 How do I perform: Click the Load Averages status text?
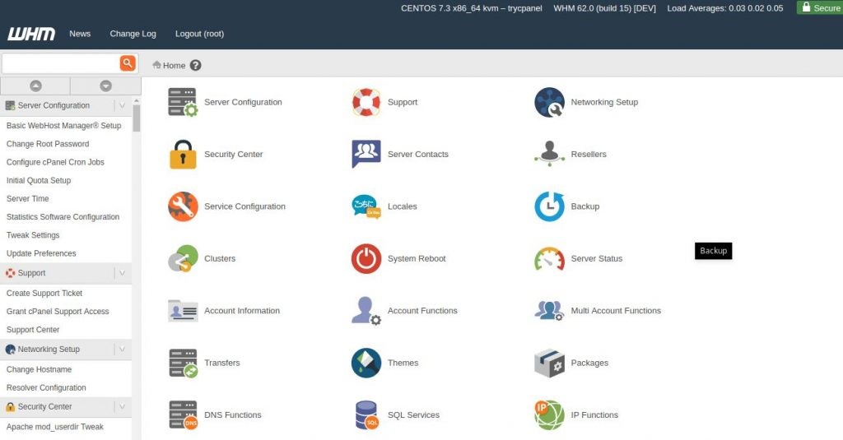click(725, 8)
